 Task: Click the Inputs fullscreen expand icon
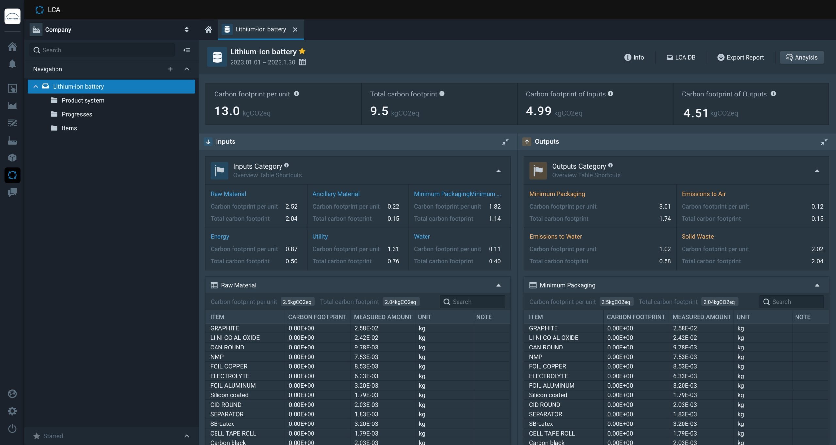tap(506, 142)
